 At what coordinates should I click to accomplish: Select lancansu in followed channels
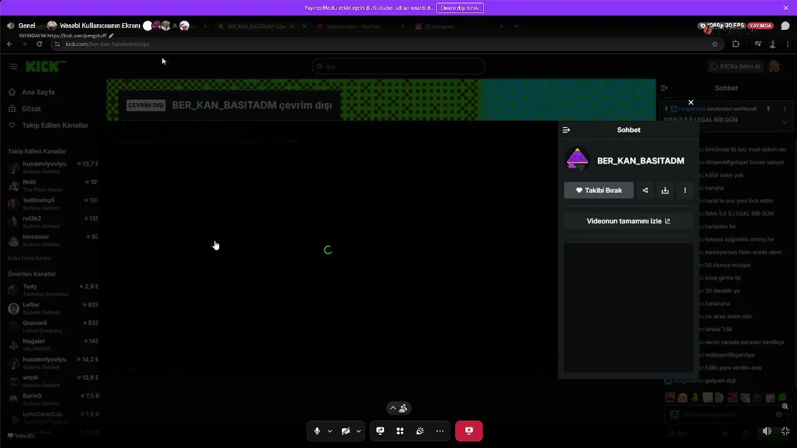52,240
